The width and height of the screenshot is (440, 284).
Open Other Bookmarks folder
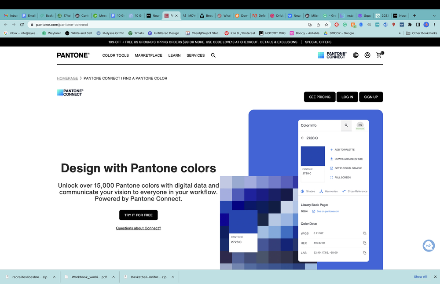tap(422, 33)
